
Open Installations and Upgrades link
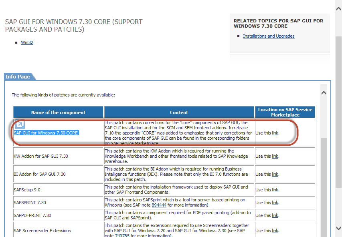coord(269,36)
